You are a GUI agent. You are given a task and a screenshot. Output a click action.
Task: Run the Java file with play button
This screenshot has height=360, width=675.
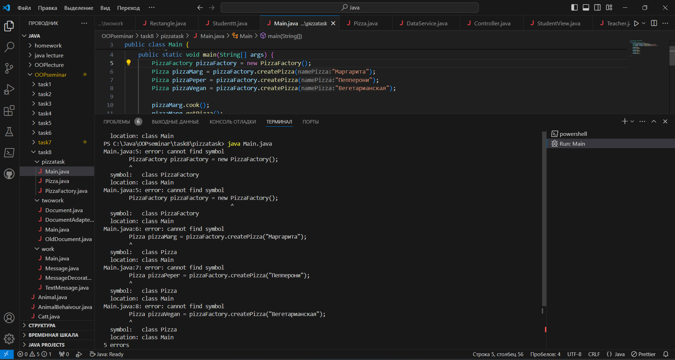tap(636, 23)
